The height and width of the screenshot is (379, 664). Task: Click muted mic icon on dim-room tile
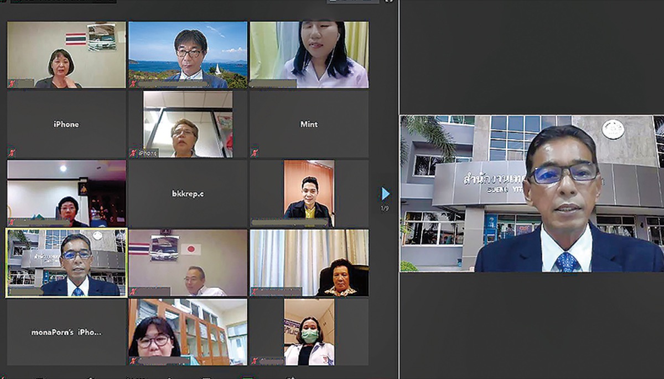coord(12,223)
